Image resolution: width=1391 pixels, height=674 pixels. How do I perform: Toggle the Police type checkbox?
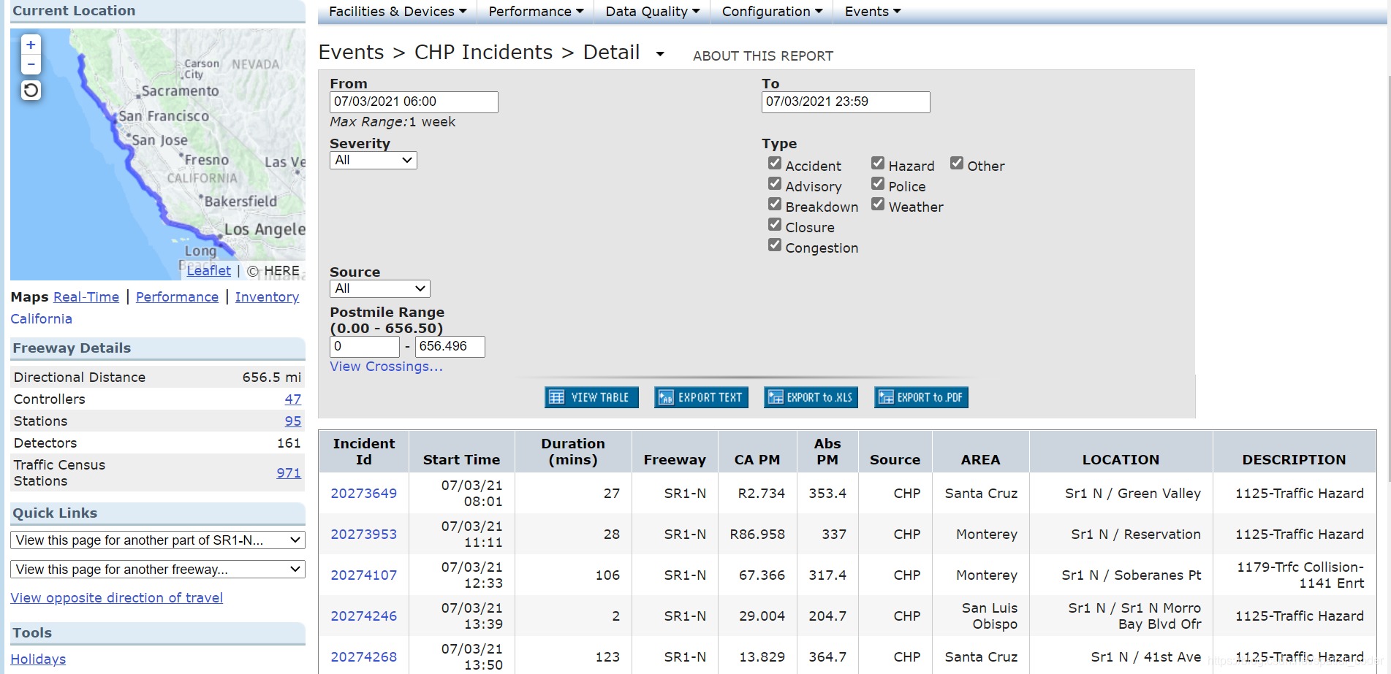878,184
